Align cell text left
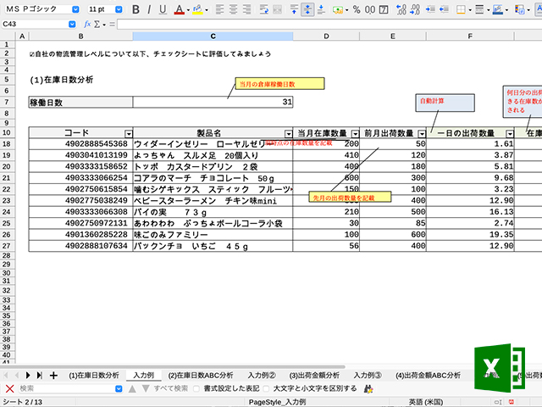542x407 pixels. [219, 9]
